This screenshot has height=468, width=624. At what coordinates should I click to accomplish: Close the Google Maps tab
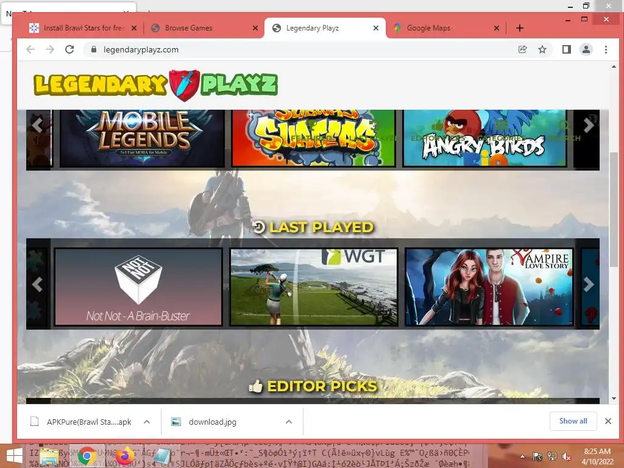[x=496, y=28]
